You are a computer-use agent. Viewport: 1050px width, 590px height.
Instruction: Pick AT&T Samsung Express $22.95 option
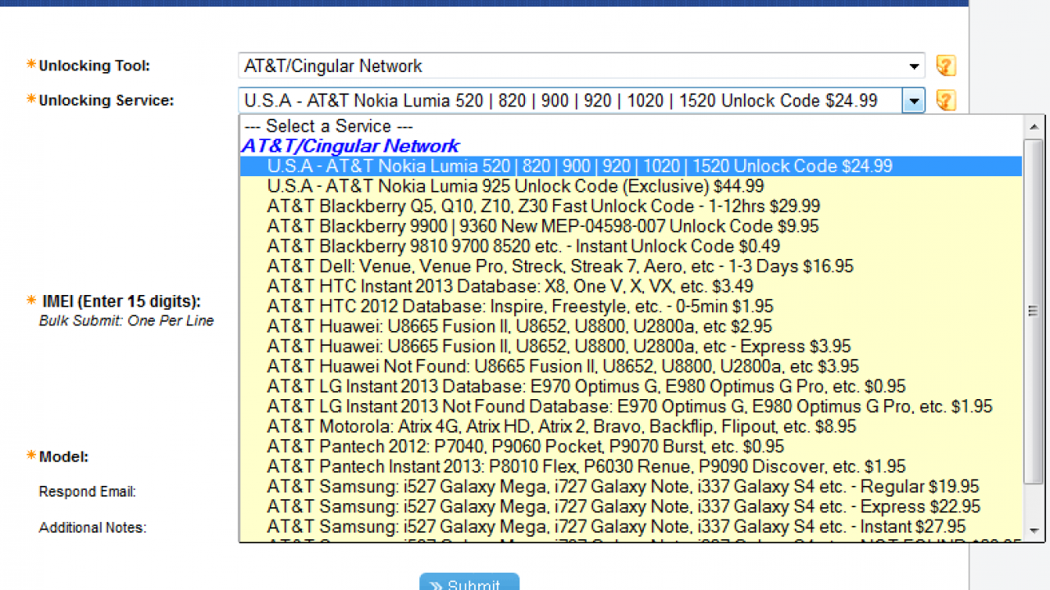(x=631, y=506)
